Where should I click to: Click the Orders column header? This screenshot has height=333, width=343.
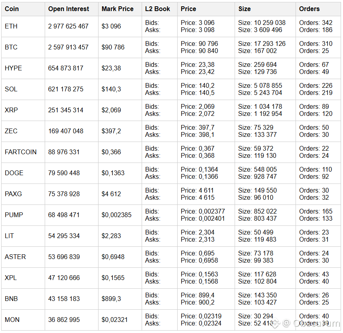[x=309, y=9]
